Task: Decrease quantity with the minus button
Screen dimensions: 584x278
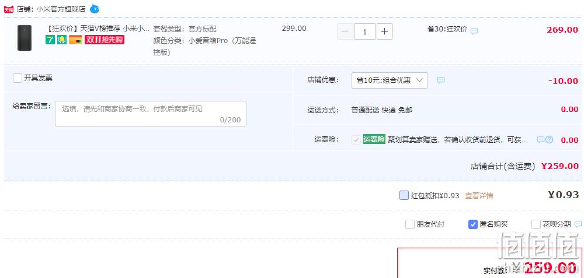Action: coord(345,31)
